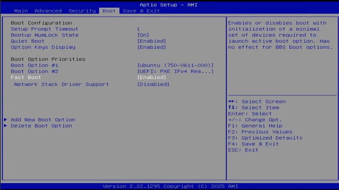339x190 pixels.
Task: Select the Boot tab
Action: coord(109,11)
